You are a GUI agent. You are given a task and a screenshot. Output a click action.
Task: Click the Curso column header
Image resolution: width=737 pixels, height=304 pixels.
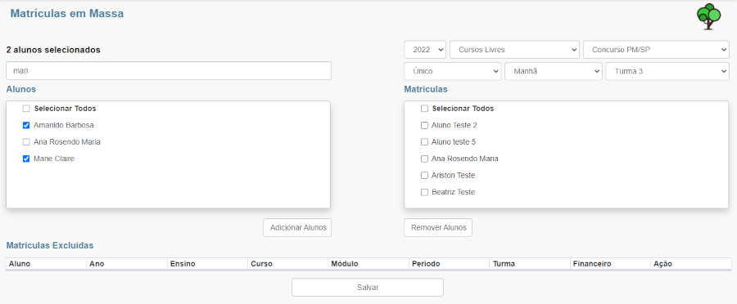[288, 264]
